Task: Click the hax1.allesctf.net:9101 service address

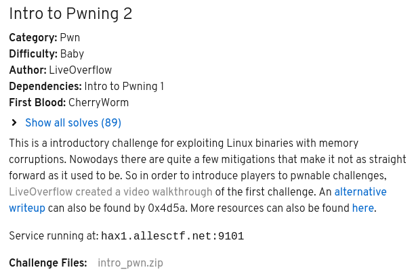Action: pos(172,236)
